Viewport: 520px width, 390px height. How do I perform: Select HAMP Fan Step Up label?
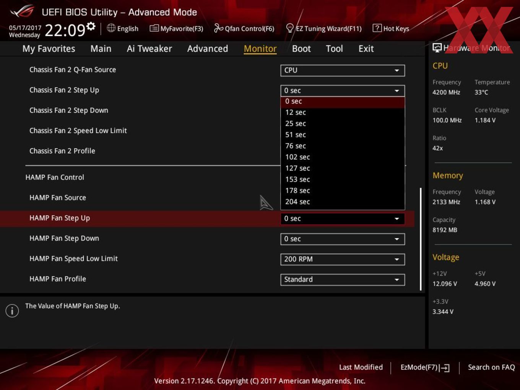pyautogui.click(x=60, y=218)
